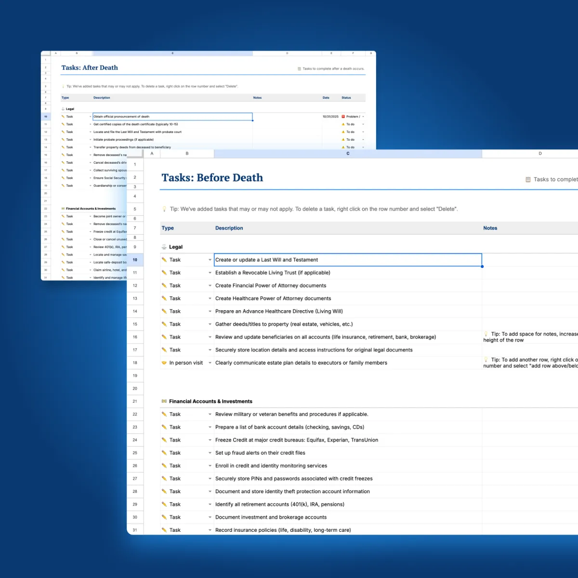Click red Problem status icon in After Death sheet
578x578 pixels.
tap(343, 117)
